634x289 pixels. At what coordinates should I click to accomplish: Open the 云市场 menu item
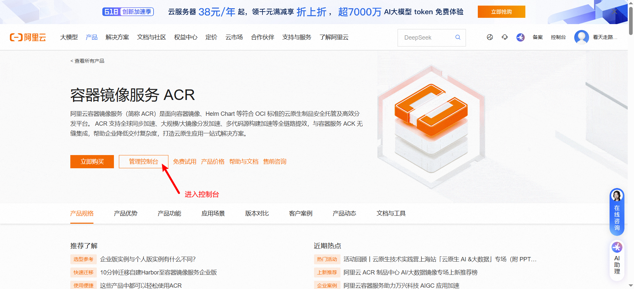(x=234, y=37)
